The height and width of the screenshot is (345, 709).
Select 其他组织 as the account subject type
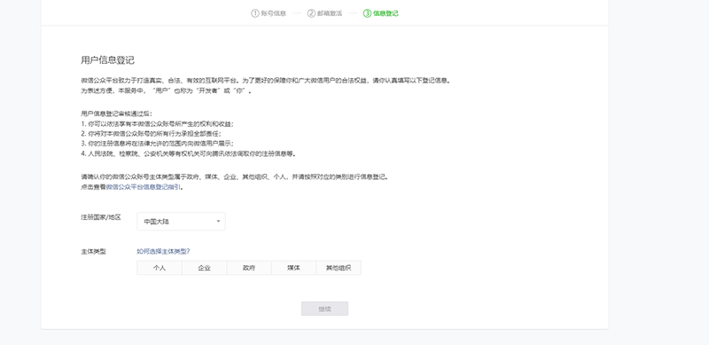point(339,268)
